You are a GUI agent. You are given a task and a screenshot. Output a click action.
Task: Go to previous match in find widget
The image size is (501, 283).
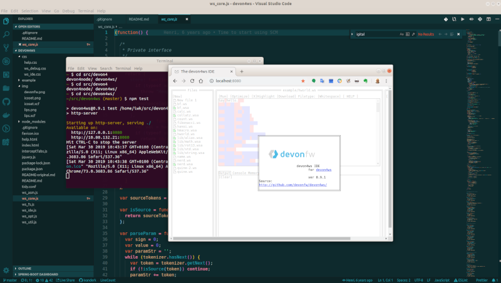pyautogui.click(x=440, y=34)
